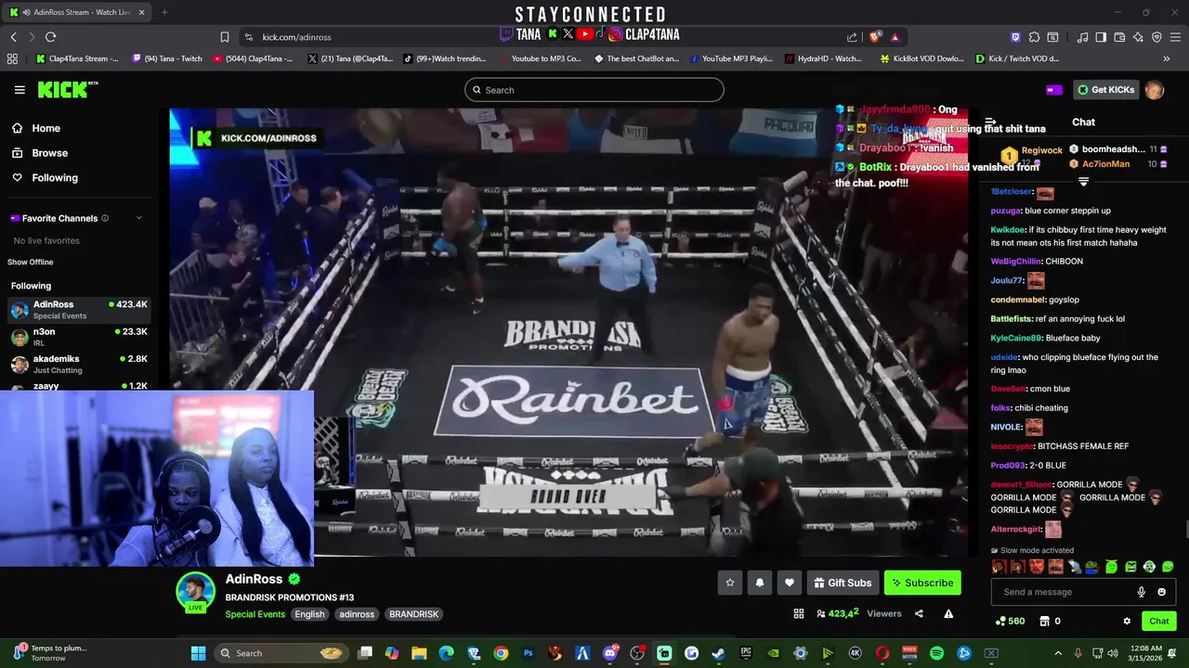
Task: Collapse the Favorite Channels section
Action: [139, 218]
